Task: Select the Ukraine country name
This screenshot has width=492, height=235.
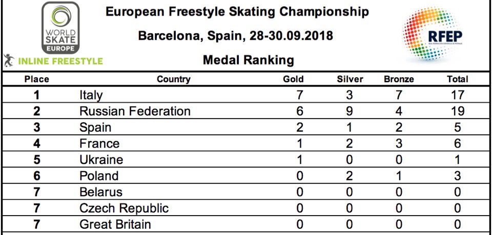Action: (101, 160)
